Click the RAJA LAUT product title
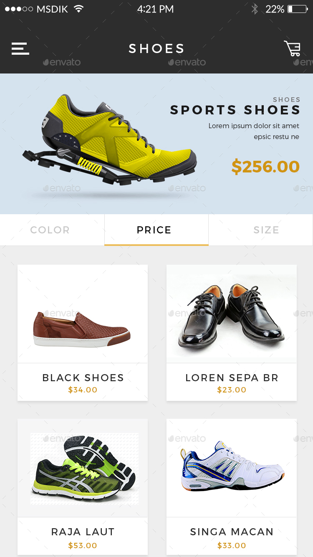The height and width of the screenshot is (557, 313). 83,532
